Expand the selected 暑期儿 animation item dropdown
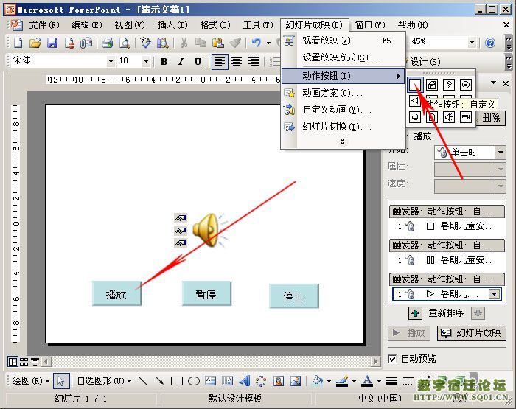This screenshot has width=516, height=409. 495,294
